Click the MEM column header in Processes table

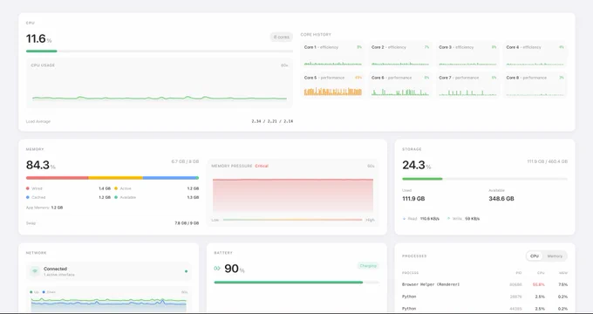point(563,273)
